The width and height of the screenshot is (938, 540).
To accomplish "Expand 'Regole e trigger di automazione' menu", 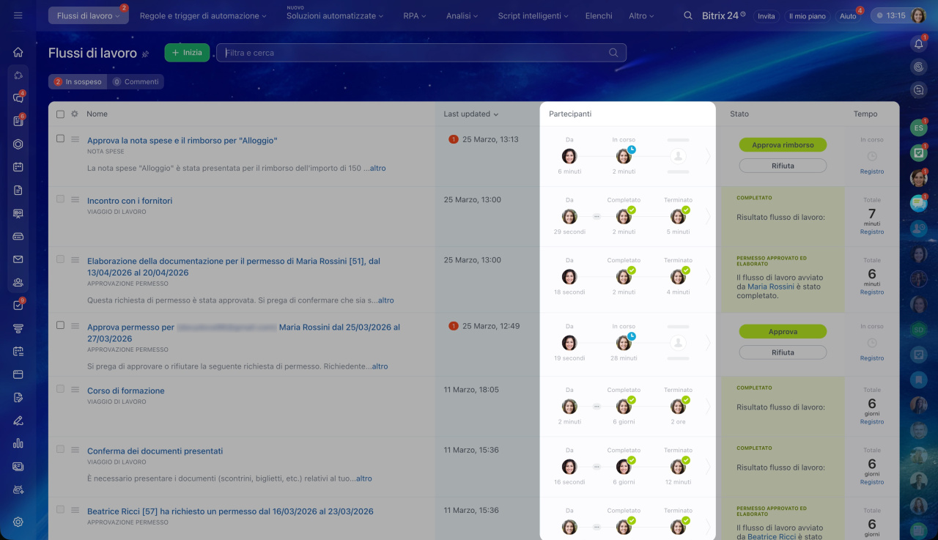I will pos(203,15).
